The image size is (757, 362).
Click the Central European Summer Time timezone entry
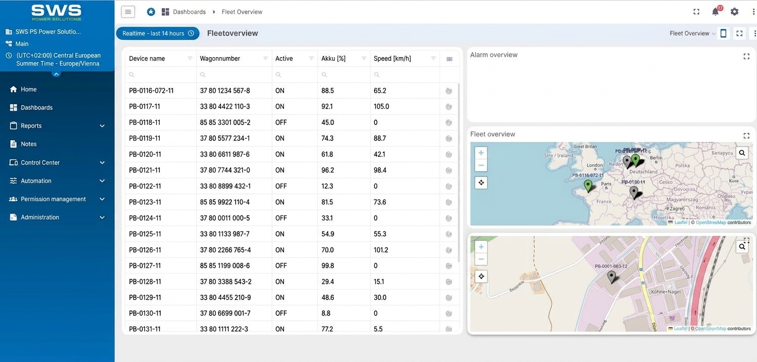tap(58, 60)
